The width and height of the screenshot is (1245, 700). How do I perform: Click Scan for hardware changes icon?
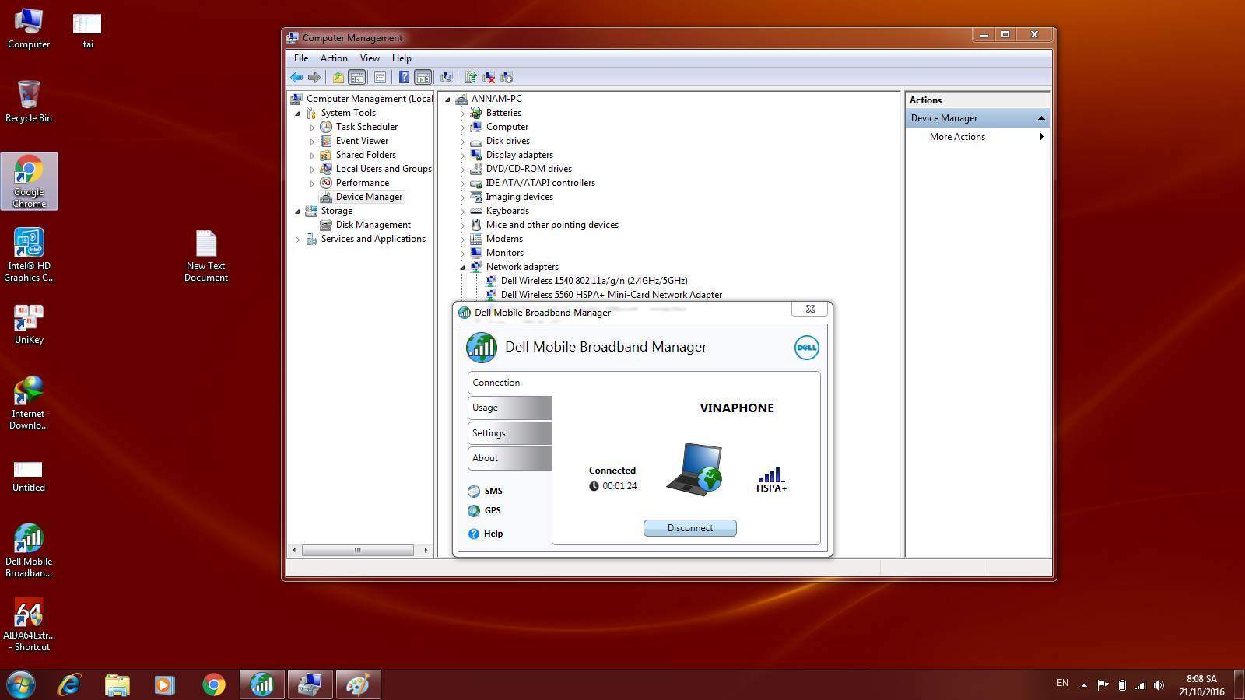(x=447, y=77)
